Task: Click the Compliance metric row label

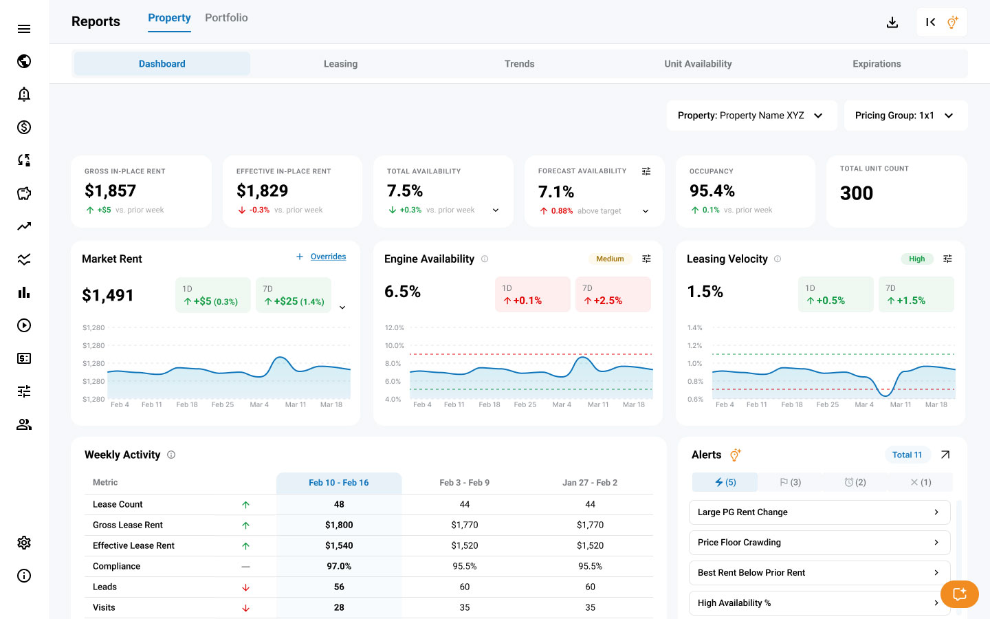Action: (x=116, y=566)
